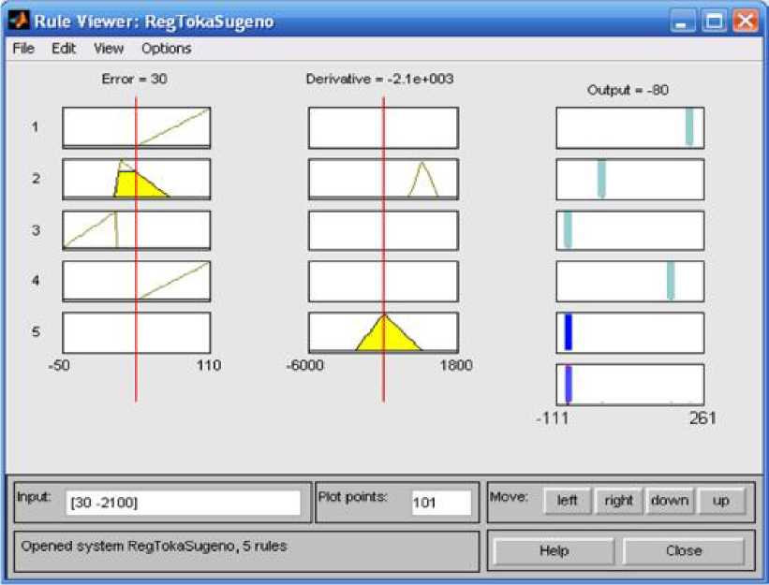Click the 261 Output axis label
The height and width of the screenshot is (585, 769).
[702, 418]
